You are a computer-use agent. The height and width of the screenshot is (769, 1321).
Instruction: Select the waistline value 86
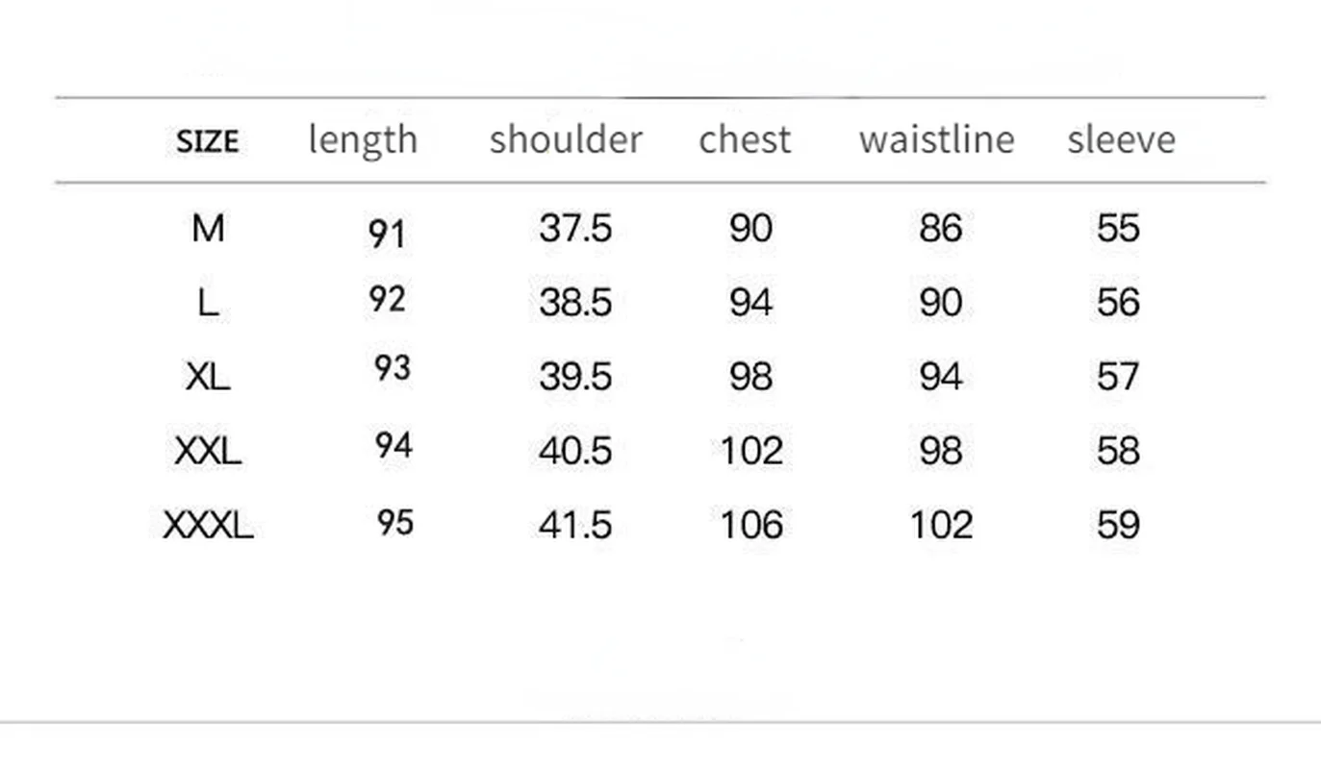tap(940, 229)
